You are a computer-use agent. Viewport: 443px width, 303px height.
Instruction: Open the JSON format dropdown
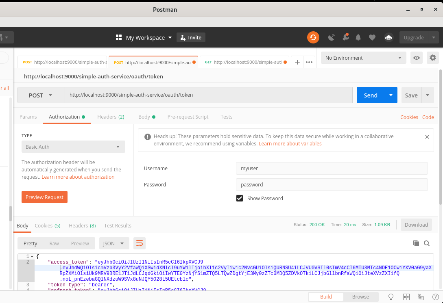pos(114,243)
